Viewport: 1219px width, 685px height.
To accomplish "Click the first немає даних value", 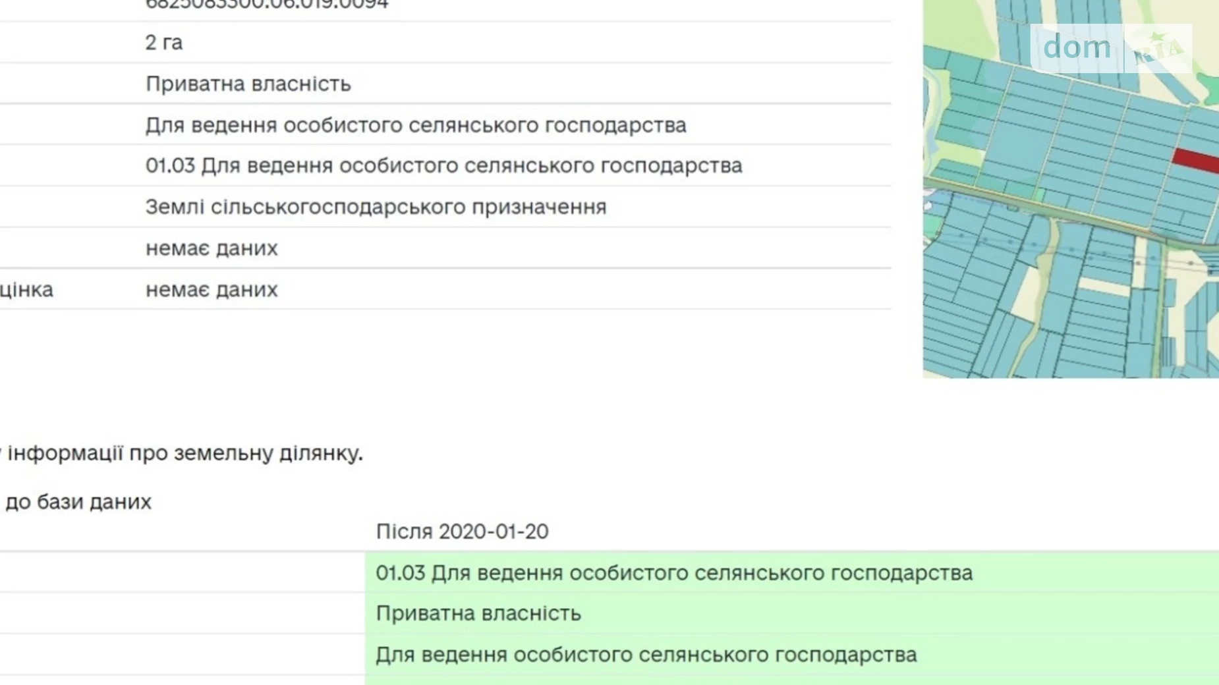I will [x=212, y=248].
